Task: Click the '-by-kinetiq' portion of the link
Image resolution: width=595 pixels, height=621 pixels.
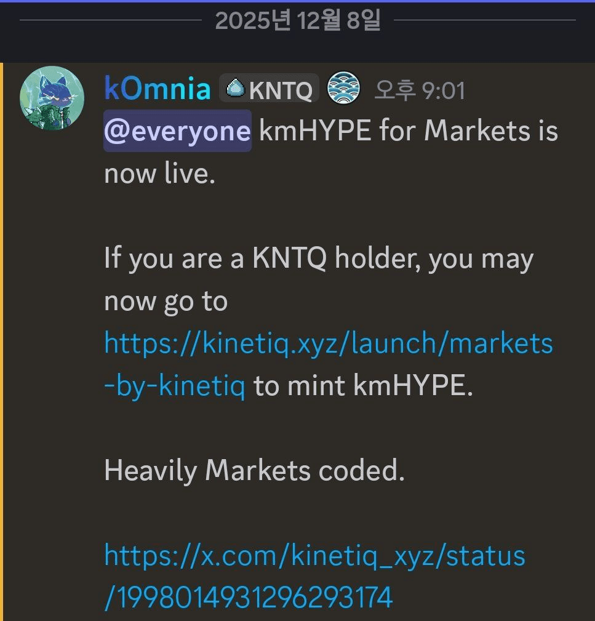Action: pyautogui.click(x=175, y=386)
